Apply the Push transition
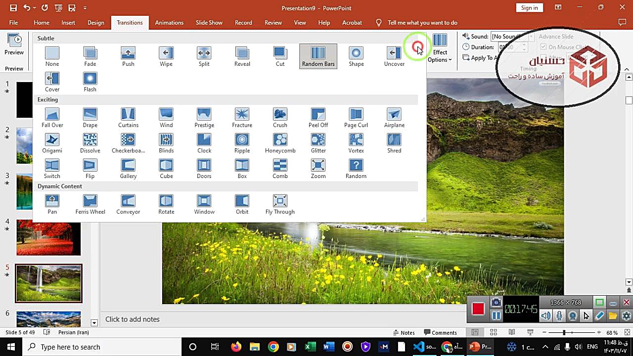 tap(128, 56)
